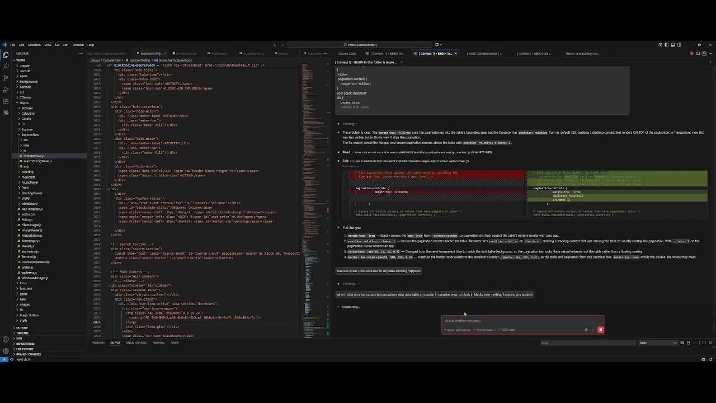
Task: Click the remote window indicator in status bar
Action: pos(3,359)
